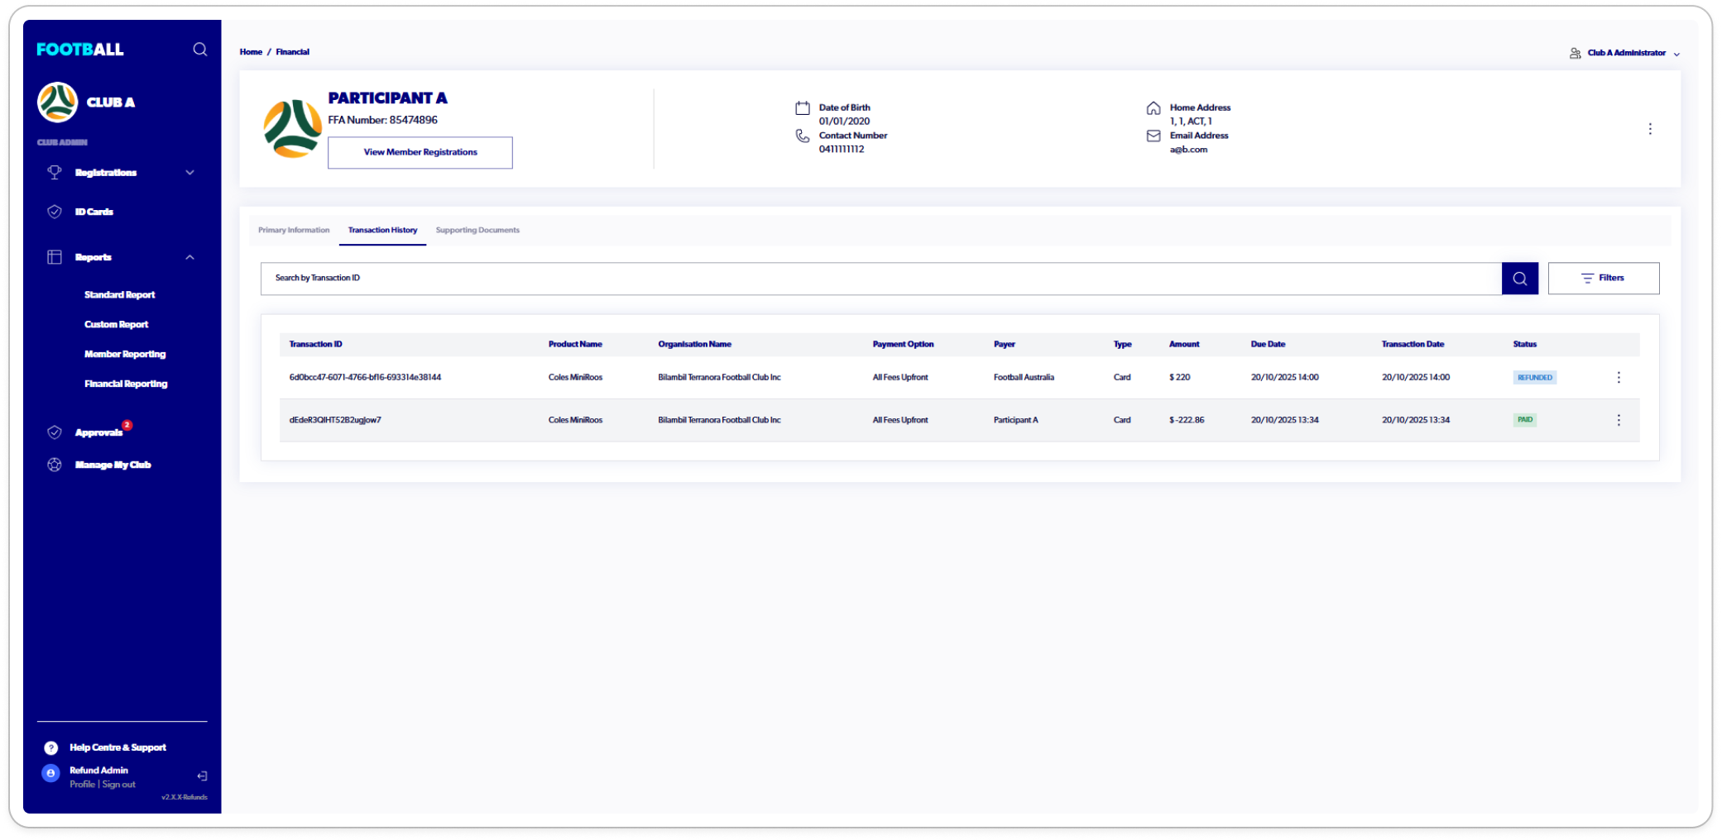Open kebab menu for the REFUNDED transaction
Screen dimensions: 1722x840
[1619, 377]
